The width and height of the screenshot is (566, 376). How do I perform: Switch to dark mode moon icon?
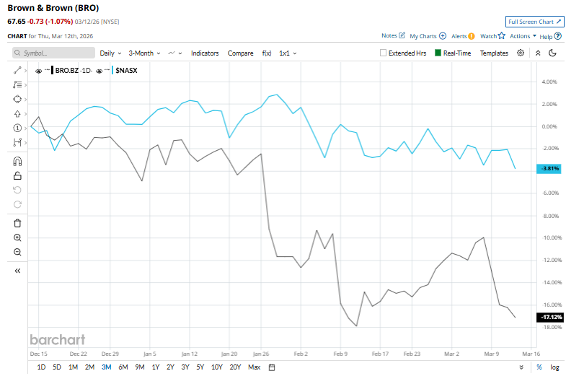pyautogui.click(x=552, y=53)
